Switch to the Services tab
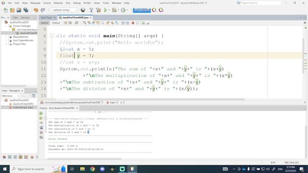The image size is (308, 173). click(25, 17)
